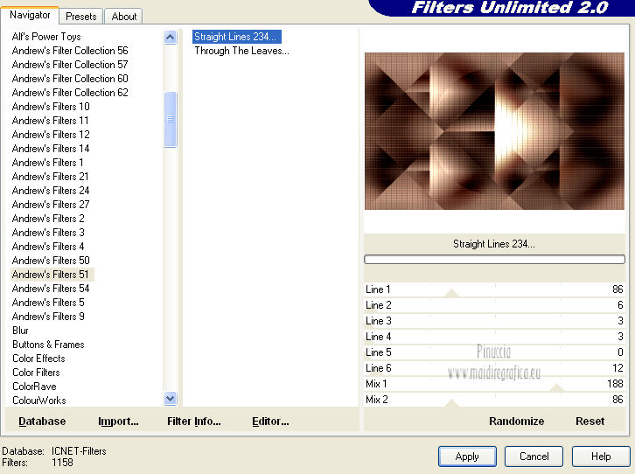635x474 pixels.
Task: Select Andrew's Filters 14
Action: [51, 148]
